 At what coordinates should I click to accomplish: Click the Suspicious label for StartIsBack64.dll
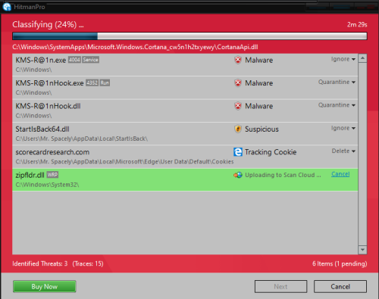tap(262, 129)
